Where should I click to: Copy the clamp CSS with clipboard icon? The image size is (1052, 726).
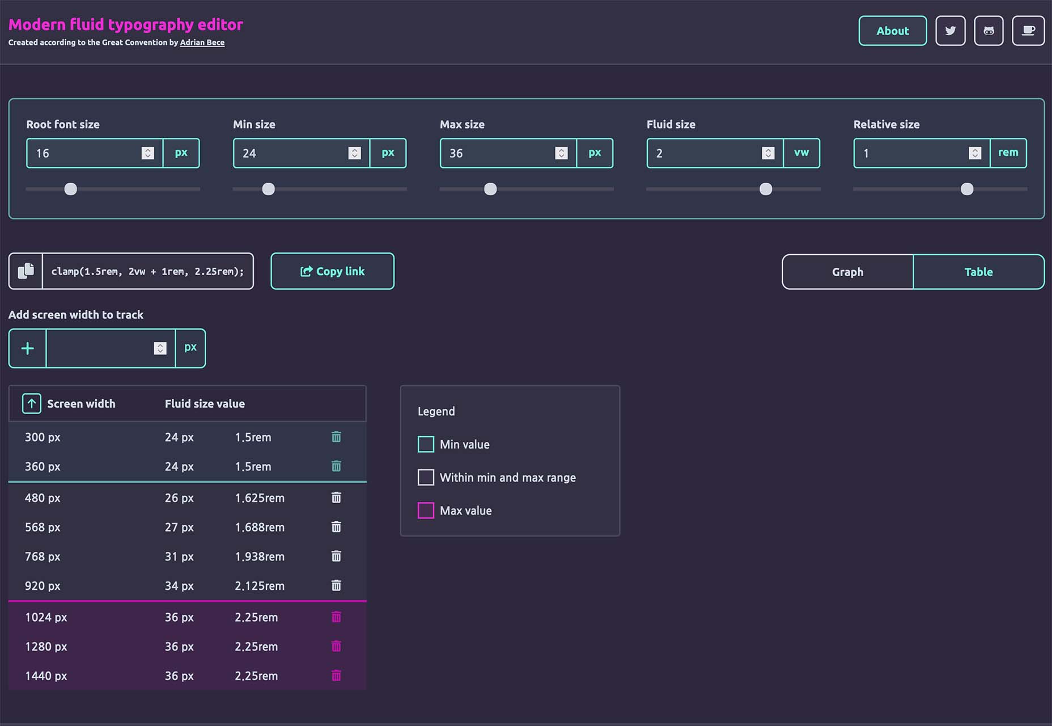coord(26,271)
